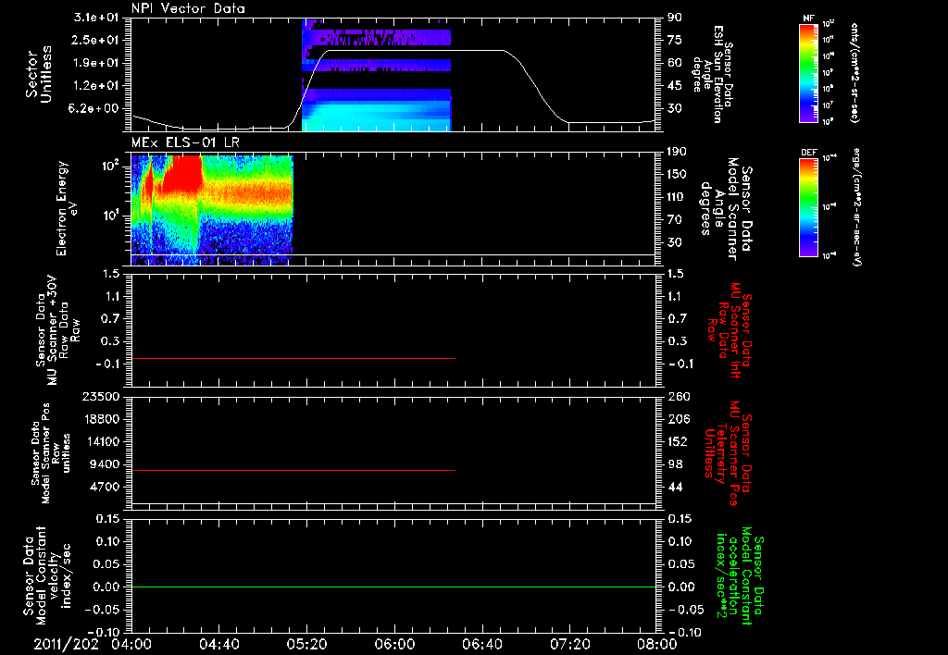Image resolution: width=948 pixels, height=655 pixels.
Task: Click the 44 telemetry axis tick
Action: pos(675,487)
